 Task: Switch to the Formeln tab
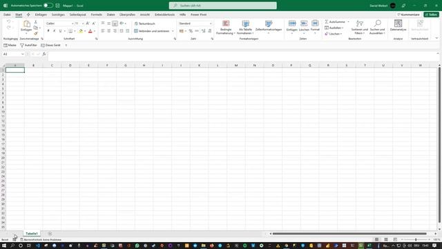[x=97, y=15]
